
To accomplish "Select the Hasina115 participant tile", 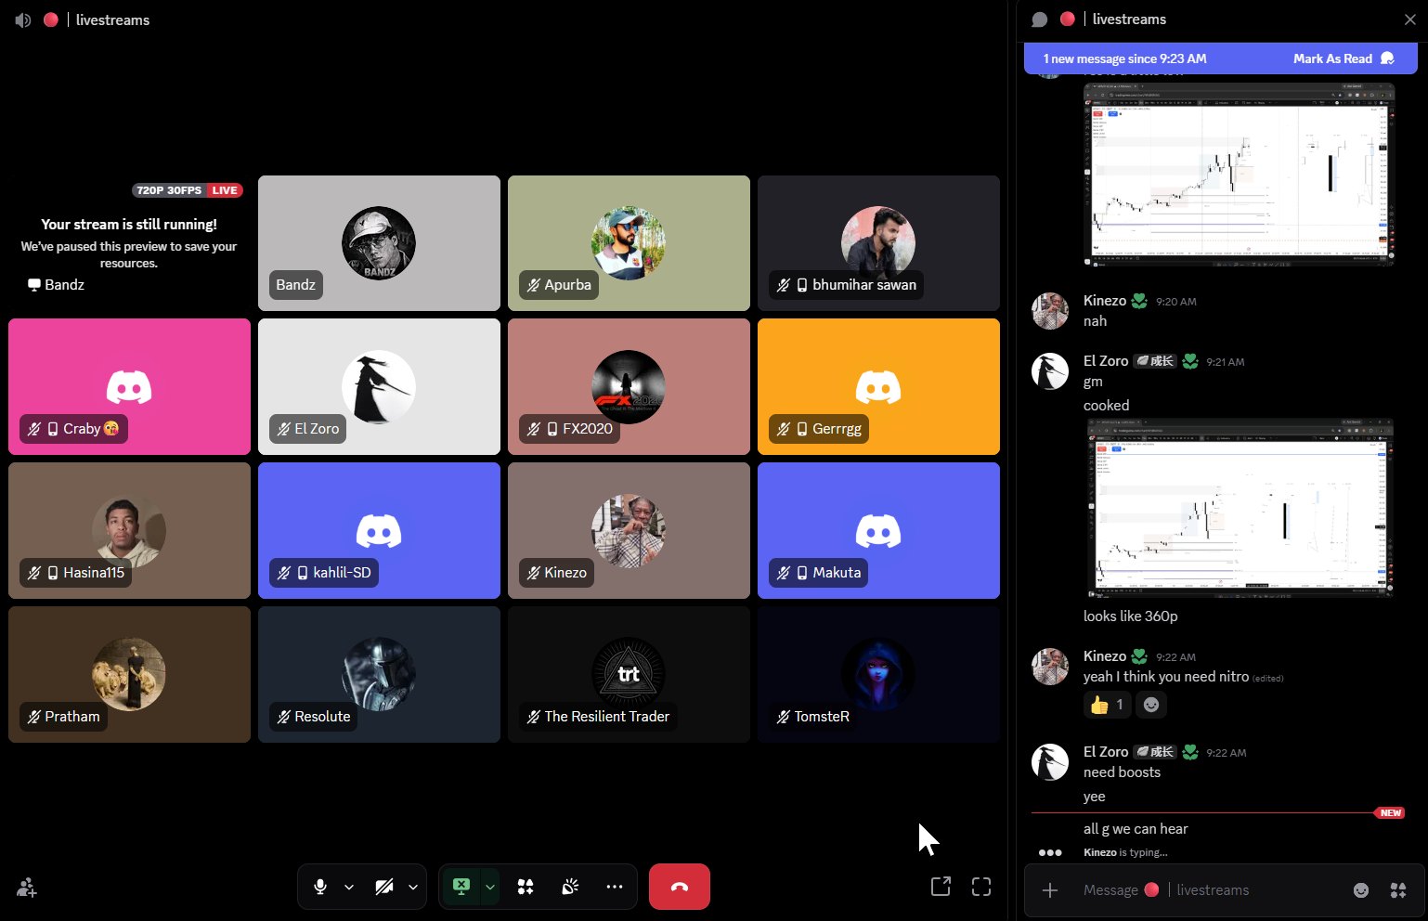I will tap(129, 530).
